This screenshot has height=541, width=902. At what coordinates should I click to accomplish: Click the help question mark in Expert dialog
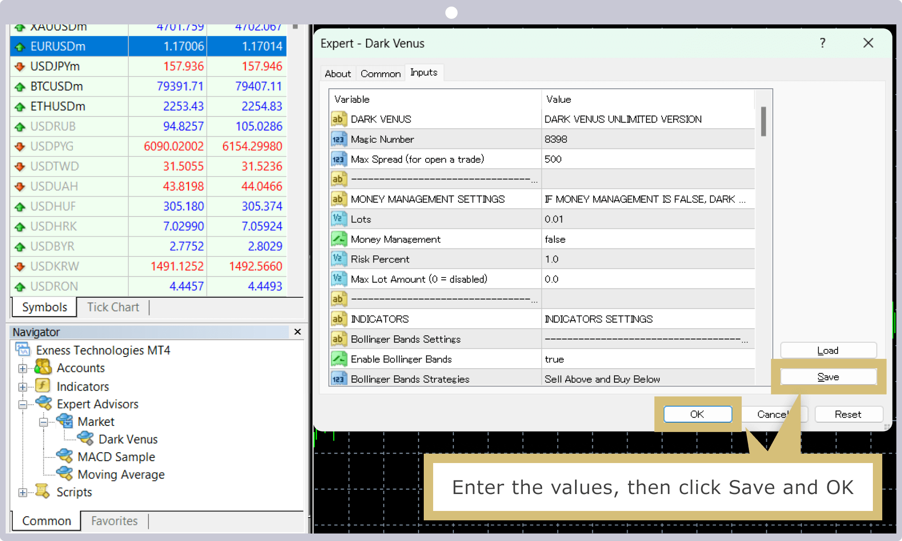click(x=823, y=43)
